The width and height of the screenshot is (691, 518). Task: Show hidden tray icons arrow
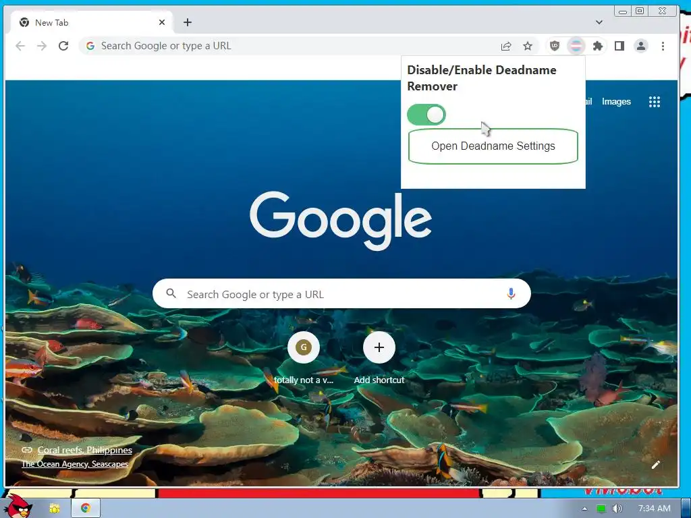point(584,509)
